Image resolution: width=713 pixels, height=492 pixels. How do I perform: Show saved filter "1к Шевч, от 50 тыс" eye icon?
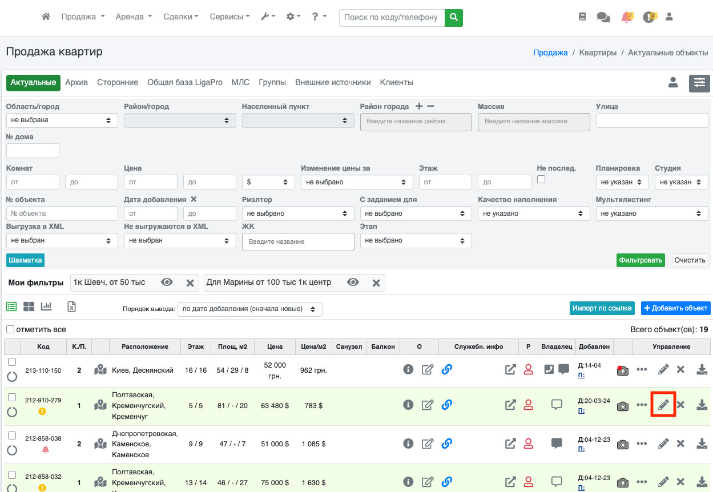click(x=167, y=283)
